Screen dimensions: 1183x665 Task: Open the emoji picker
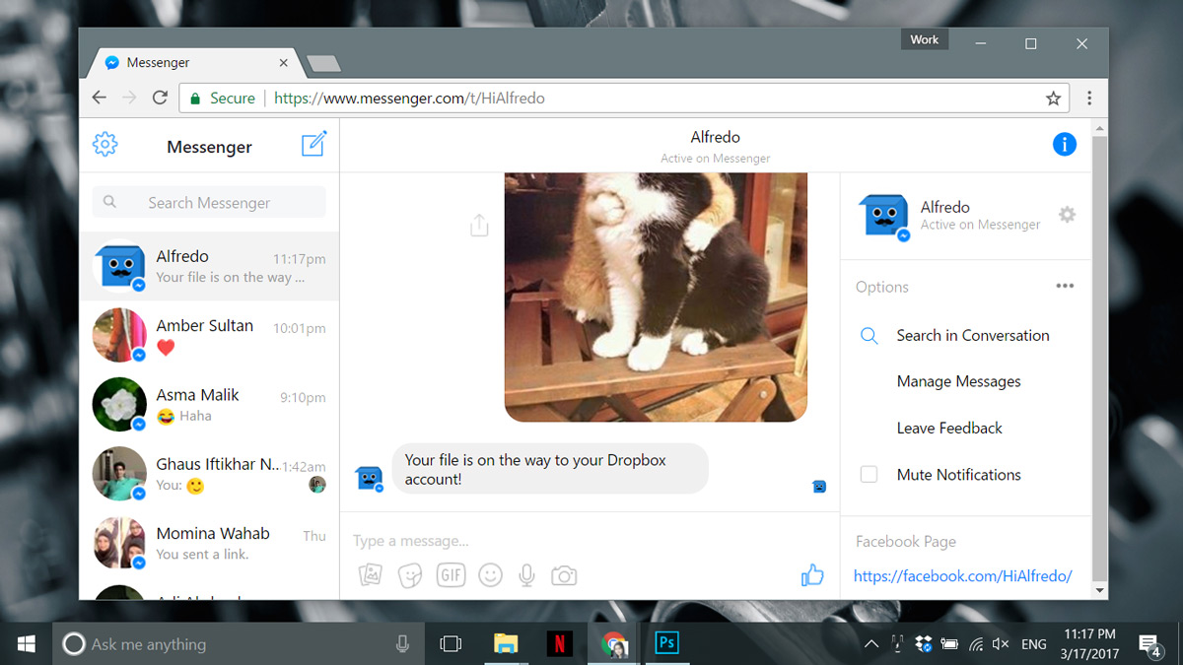[490, 575]
